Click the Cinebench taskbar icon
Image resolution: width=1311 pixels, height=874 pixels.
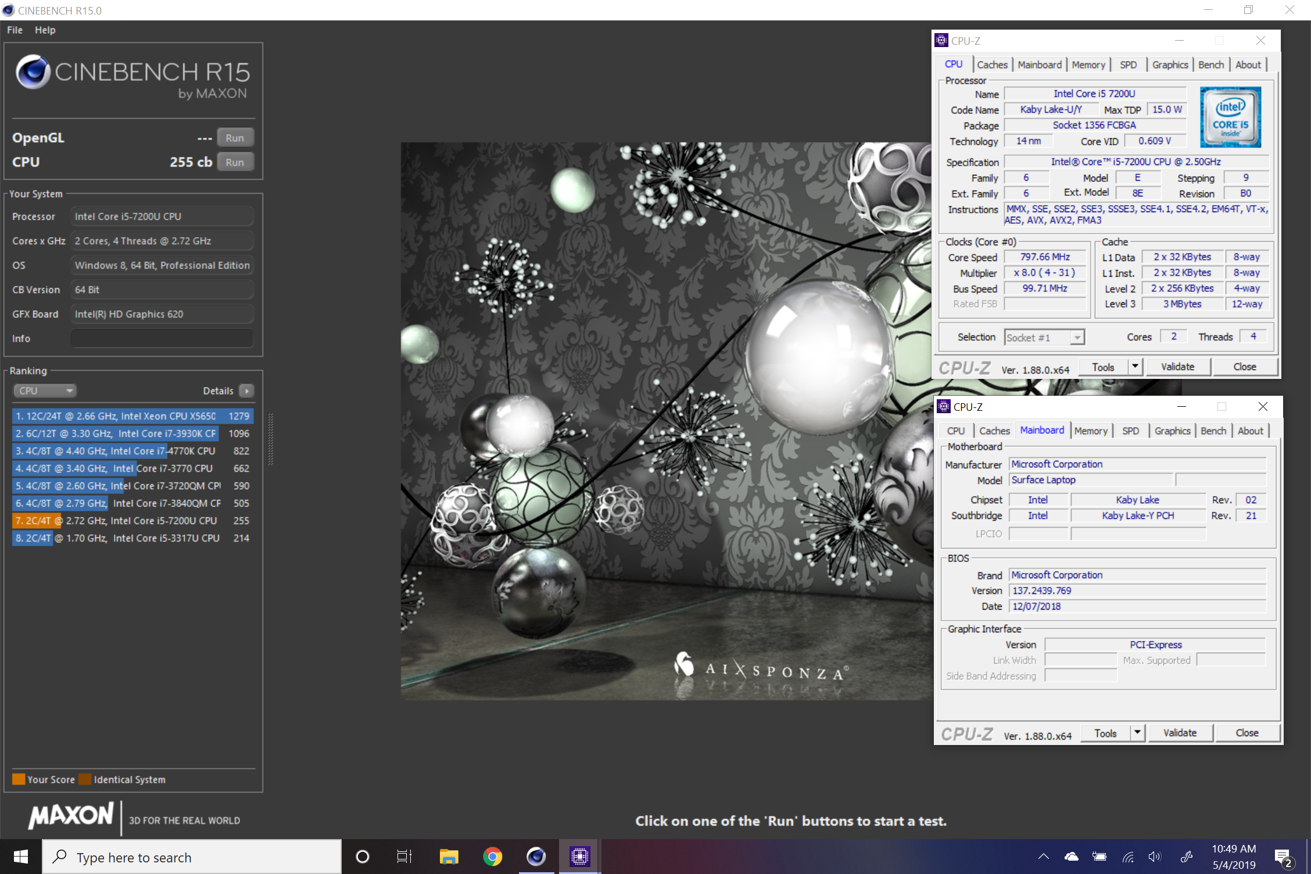pyautogui.click(x=536, y=857)
